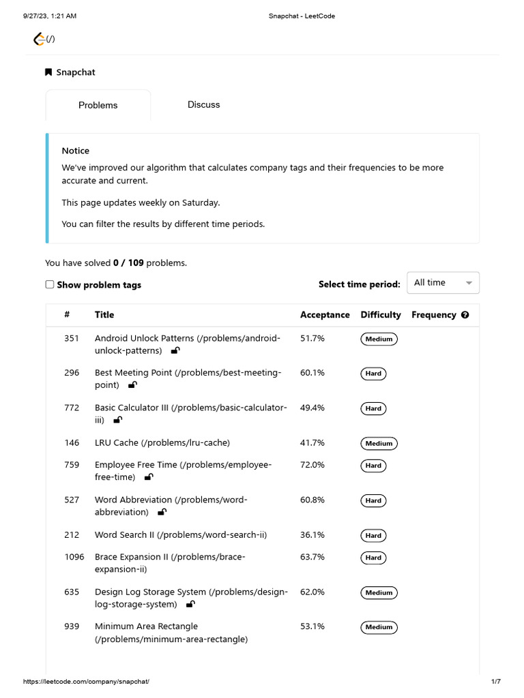Click the Snapchat bookmark icon
Image resolution: width=524 pixels, height=698 pixels.
48,72
